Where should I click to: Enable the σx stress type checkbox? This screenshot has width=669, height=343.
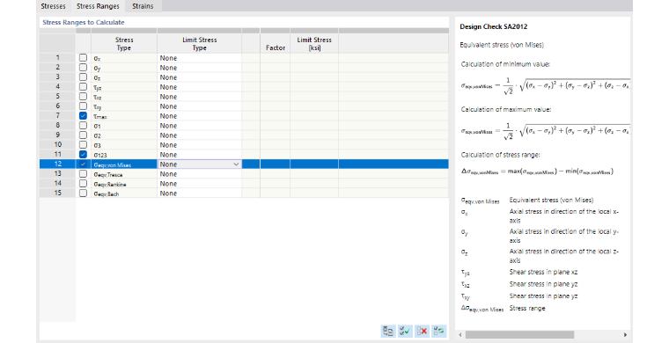coord(83,57)
